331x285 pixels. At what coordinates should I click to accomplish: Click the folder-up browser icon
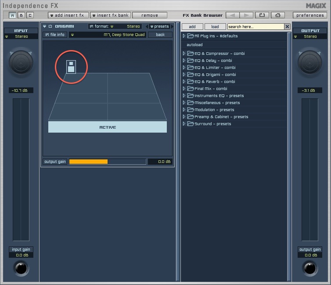tap(262, 15)
